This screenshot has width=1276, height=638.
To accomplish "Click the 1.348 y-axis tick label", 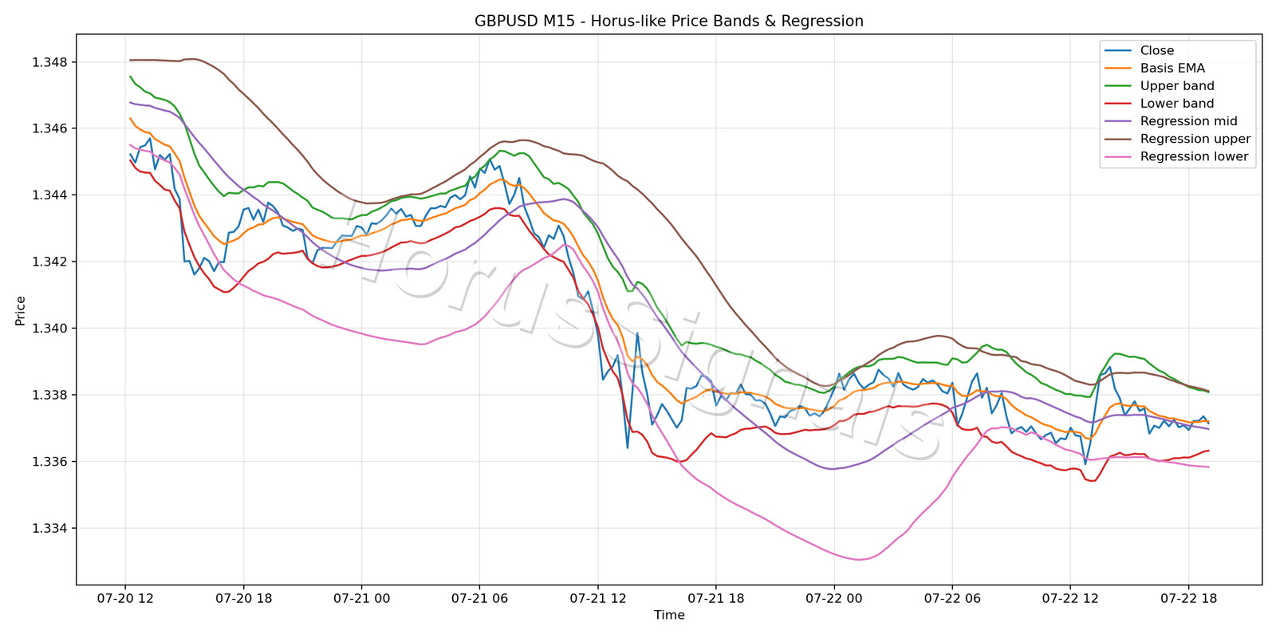I will (x=49, y=62).
